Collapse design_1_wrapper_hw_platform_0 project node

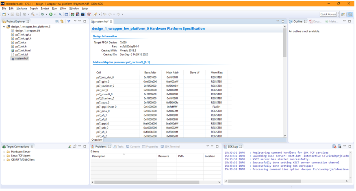(x=4, y=26)
